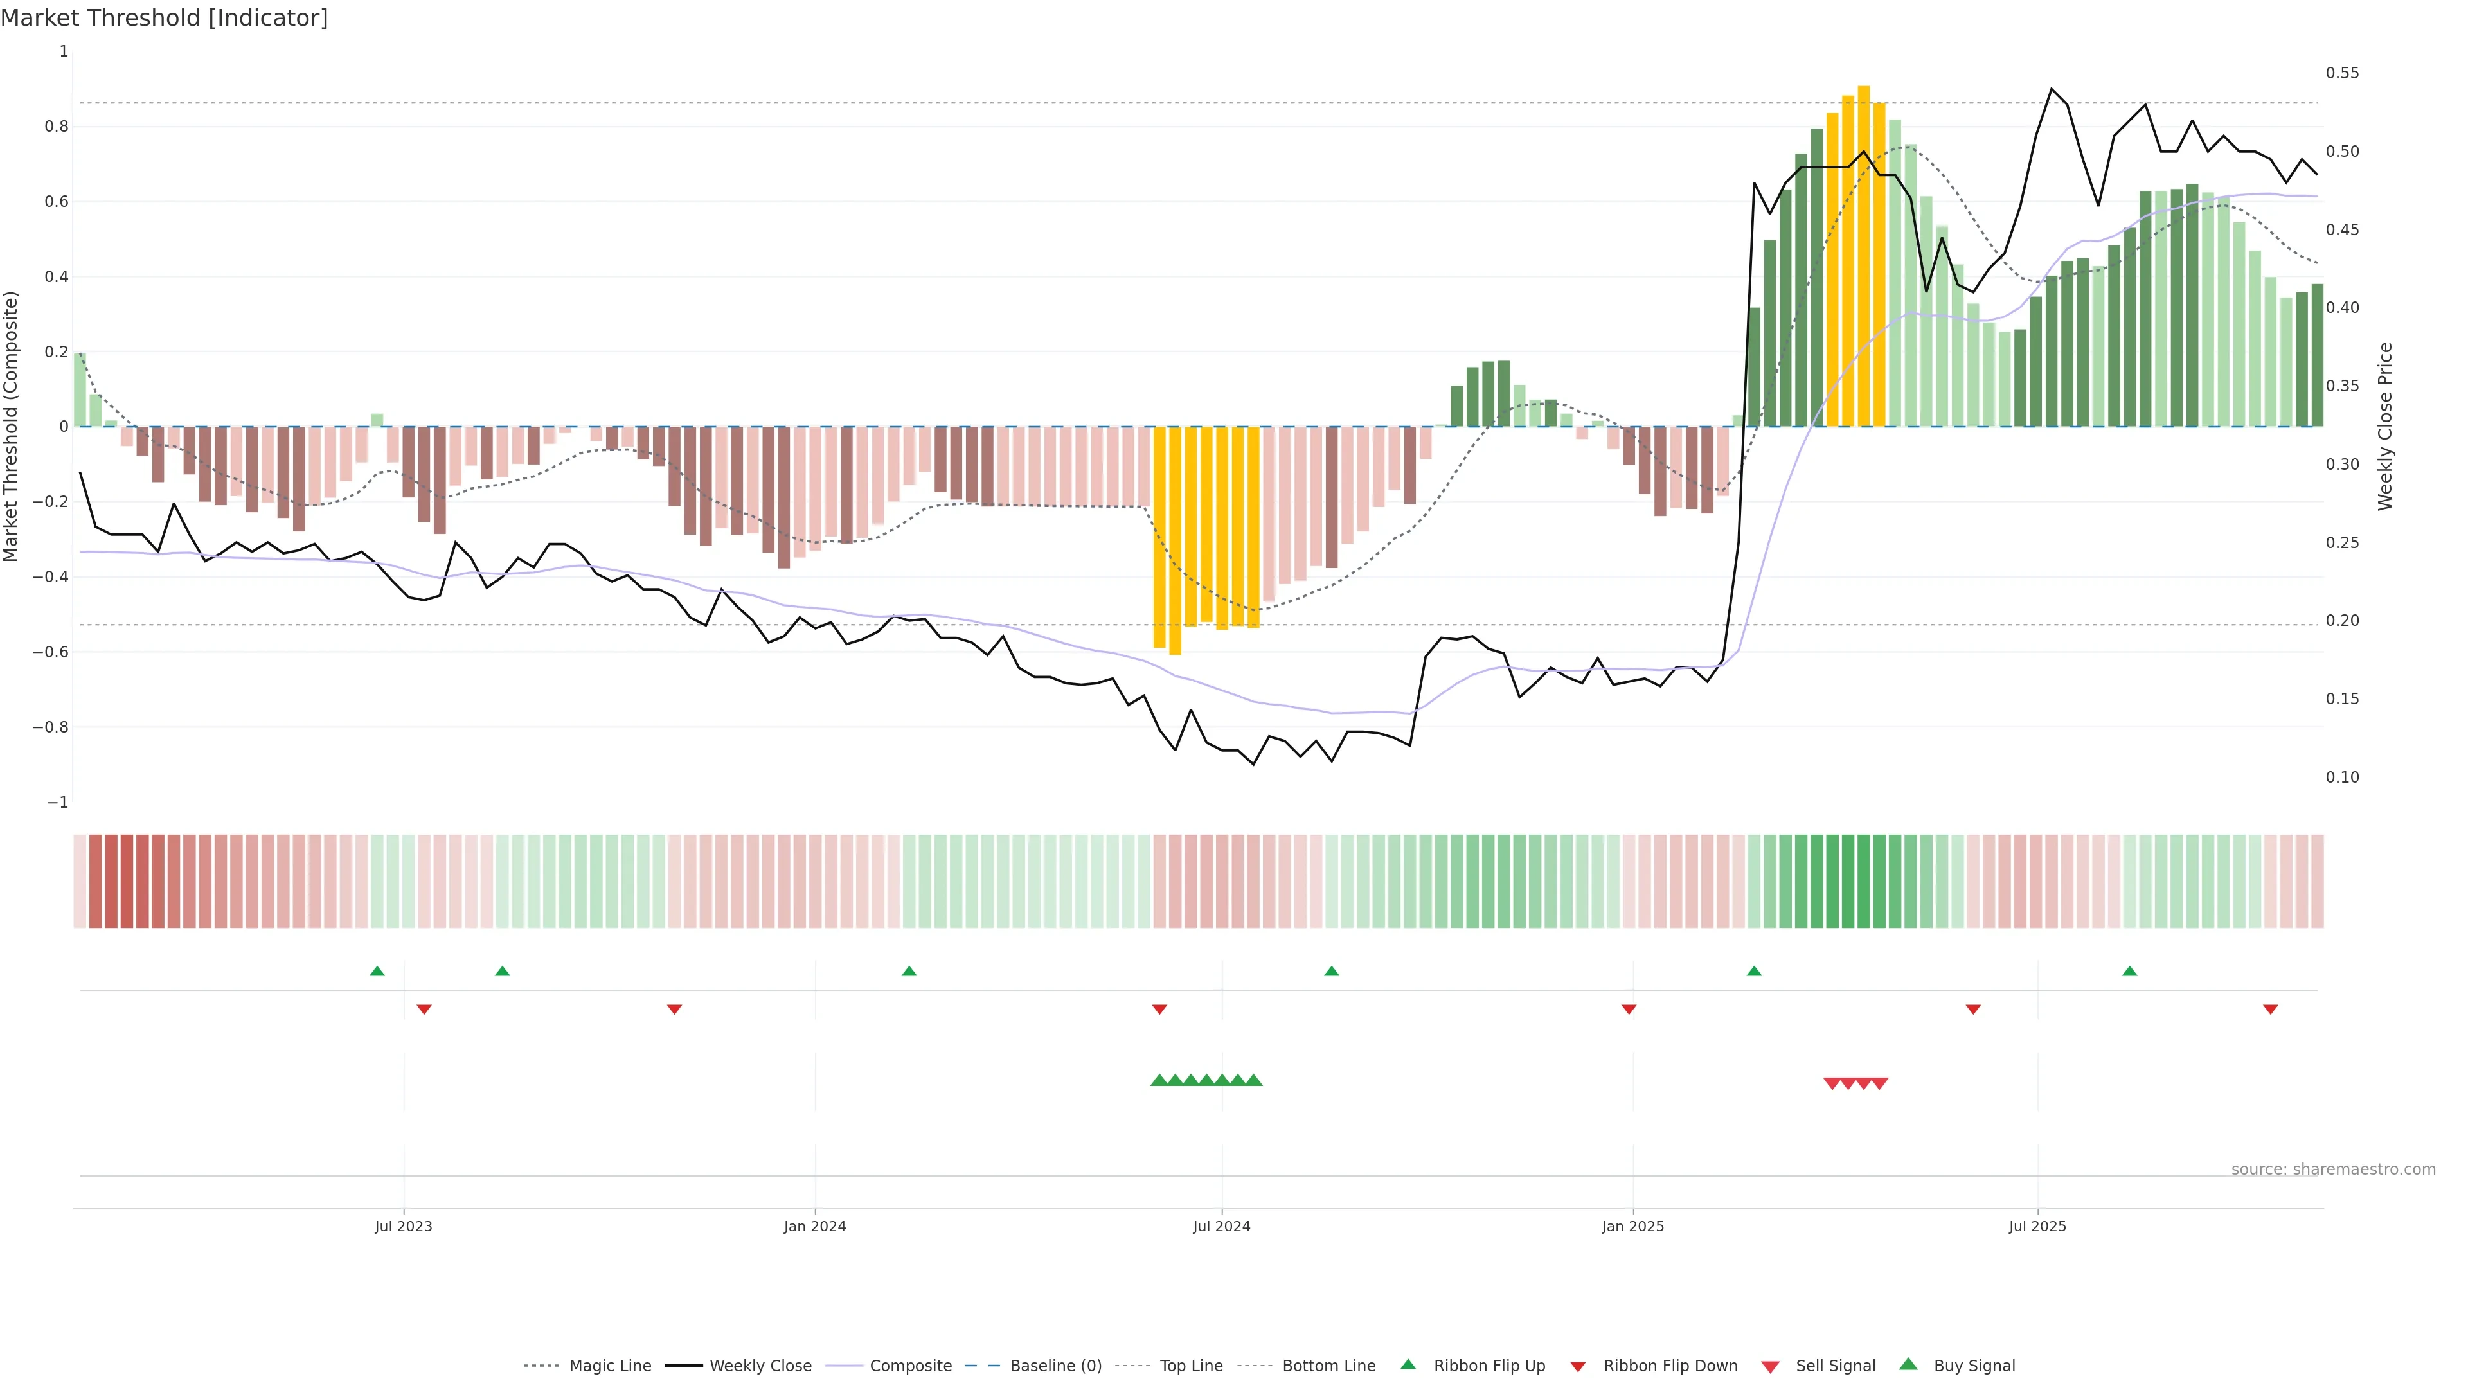Toggle Composite line in the legend

coord(910,1366)
